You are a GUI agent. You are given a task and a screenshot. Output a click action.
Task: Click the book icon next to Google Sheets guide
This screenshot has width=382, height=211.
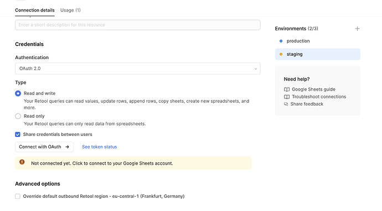click(287, 89)
